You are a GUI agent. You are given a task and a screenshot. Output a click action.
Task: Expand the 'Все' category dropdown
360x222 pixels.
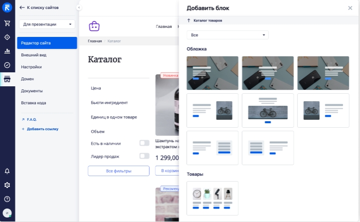227,35
